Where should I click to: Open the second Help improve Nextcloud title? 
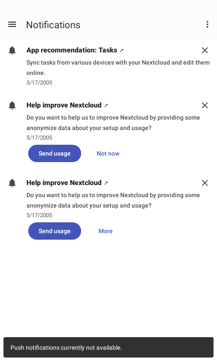pos(64,183)
